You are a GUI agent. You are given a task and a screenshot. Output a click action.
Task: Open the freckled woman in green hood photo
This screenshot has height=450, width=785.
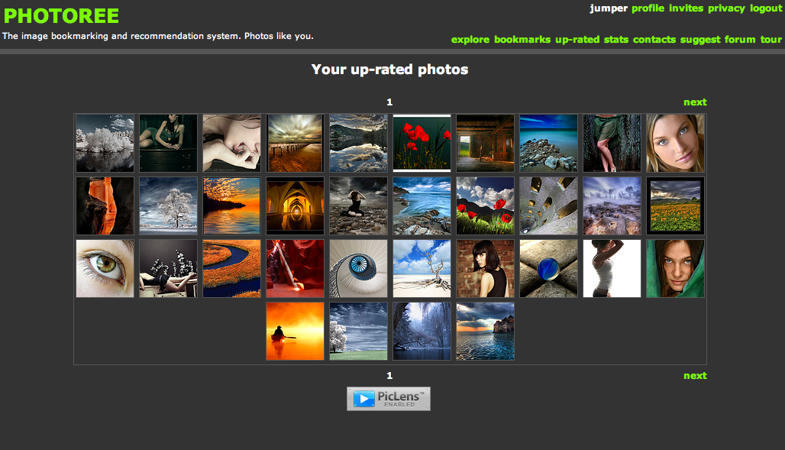675,269
